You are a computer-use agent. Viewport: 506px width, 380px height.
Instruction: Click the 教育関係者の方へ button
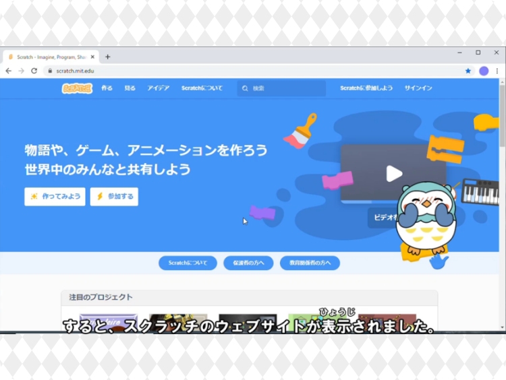pos(310,263)
